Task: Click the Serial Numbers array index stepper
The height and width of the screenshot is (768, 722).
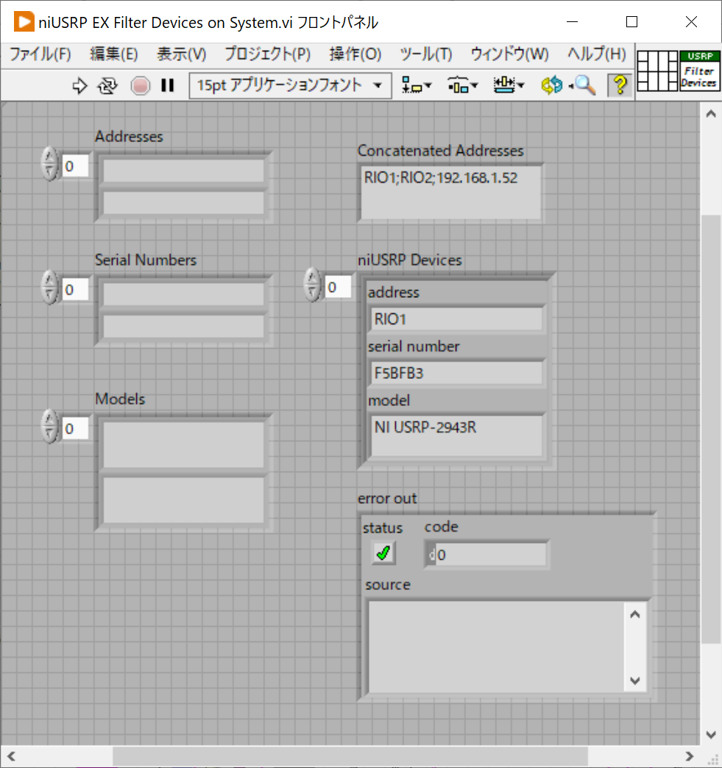Action: 49,288
